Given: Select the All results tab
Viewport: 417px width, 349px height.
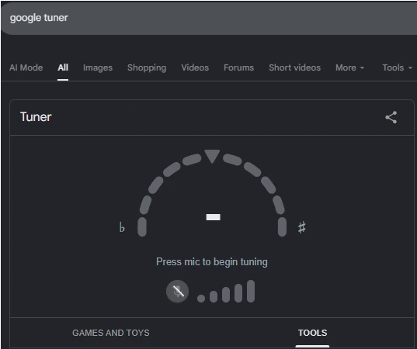Looking at the screenshot, I should point(63,67).
